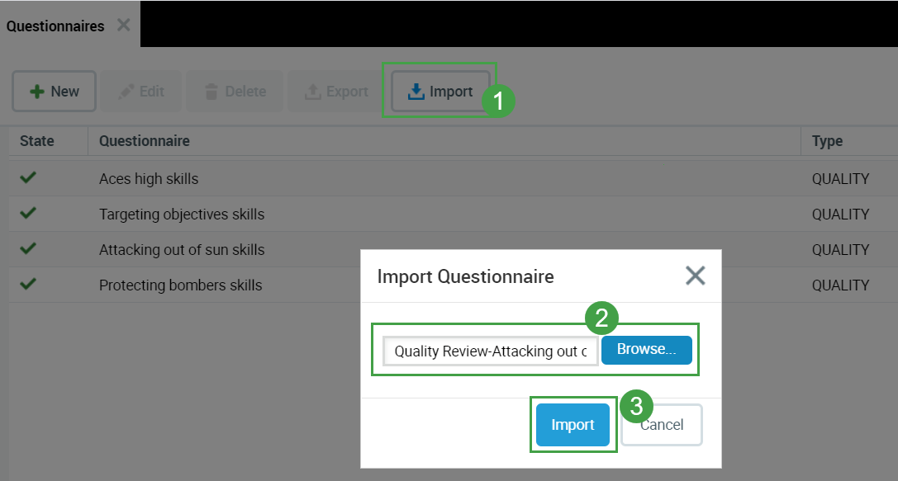Sort by the Questionnaire column header
This screenshot has width=898, height=481.
coord(145,141)
